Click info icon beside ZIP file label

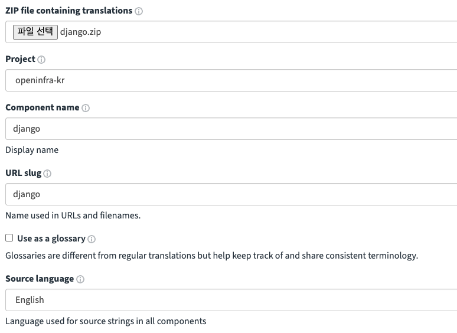[x=139, y=11]
